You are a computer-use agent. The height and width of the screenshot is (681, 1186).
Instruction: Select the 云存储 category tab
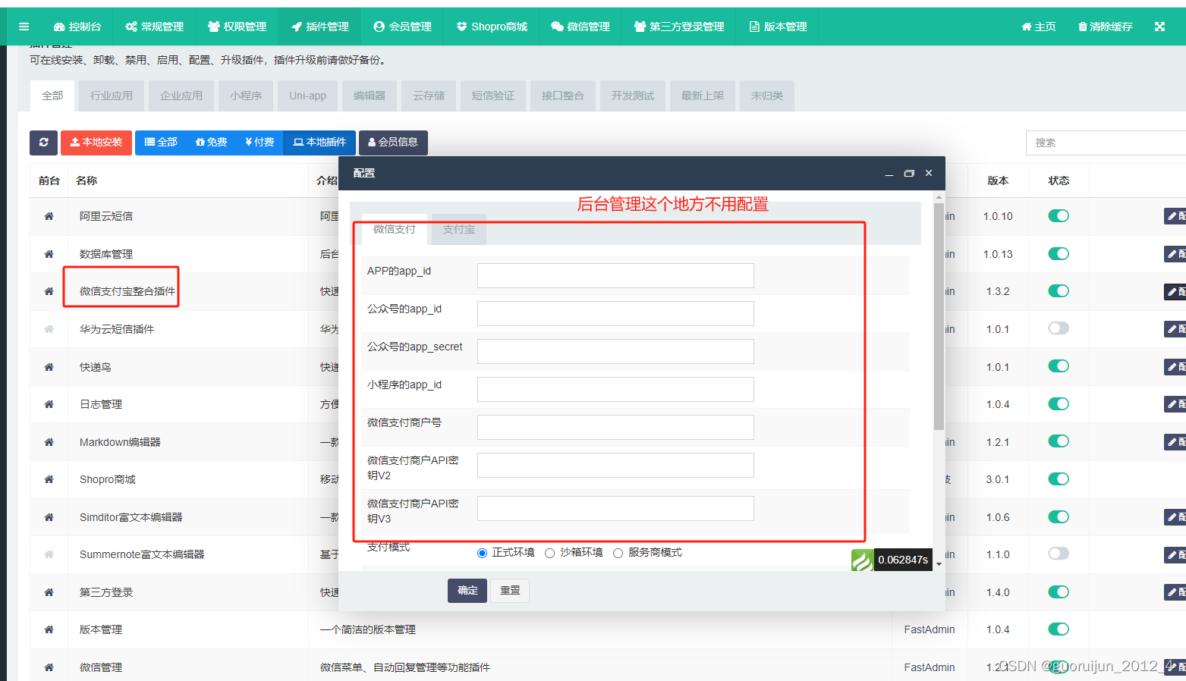point(429,96)
